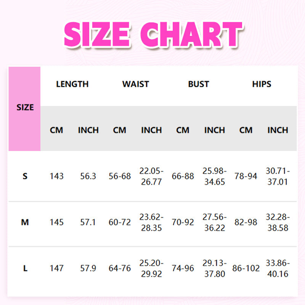Screen dimensions: 305x305
Task: Click the 22.05-26.77 waist inch cell
Action: click(151, 176)
